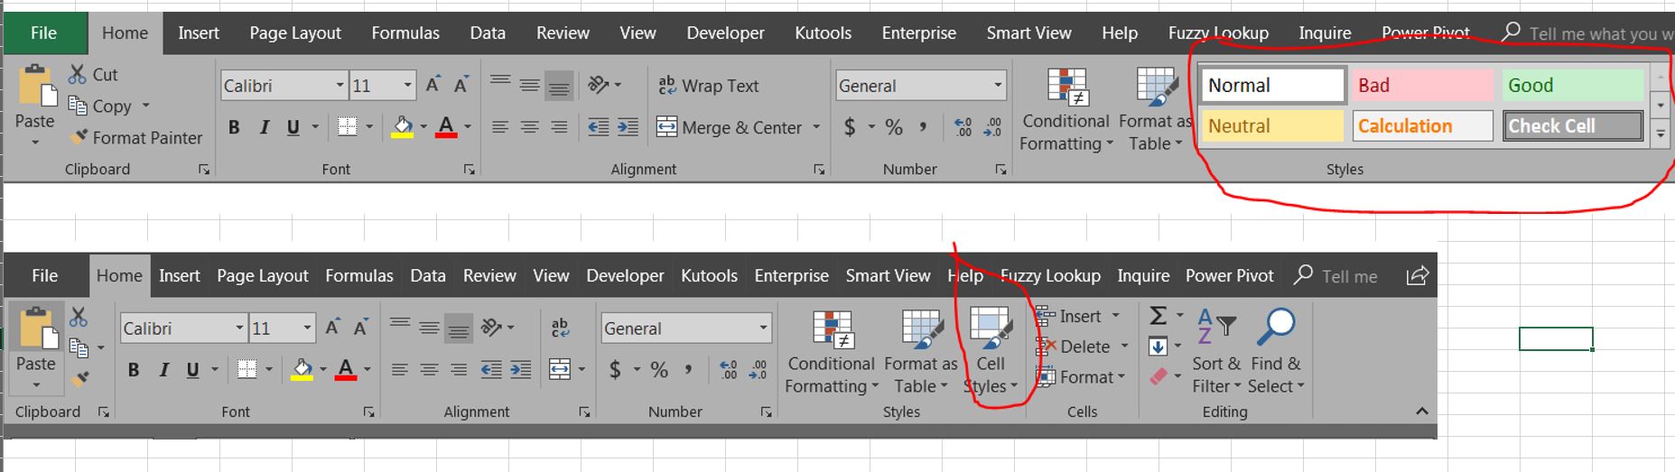Click the Share icon in lower ribbon
Viewport: 1675px width, 472px height.
coord(1417,275)
